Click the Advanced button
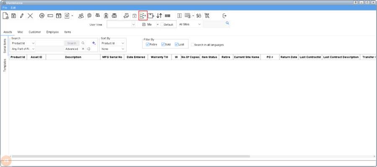 click(72, 49)
